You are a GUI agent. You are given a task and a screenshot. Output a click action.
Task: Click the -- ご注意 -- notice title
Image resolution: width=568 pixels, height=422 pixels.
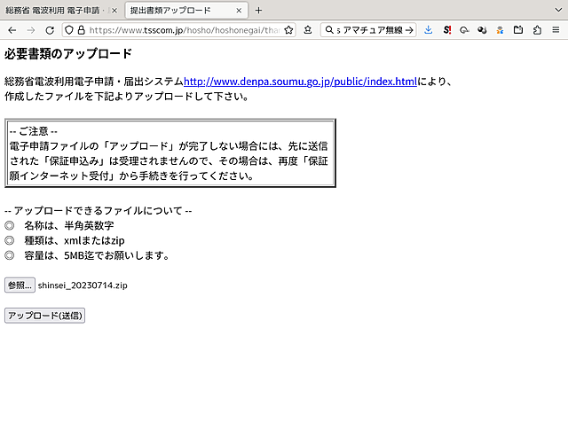click(34, 131)
